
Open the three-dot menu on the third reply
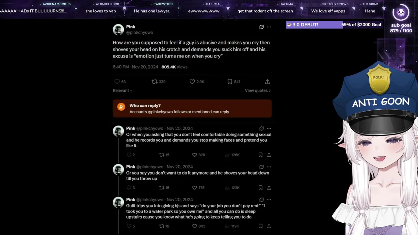pyautogui.click(x=269, y=200)
